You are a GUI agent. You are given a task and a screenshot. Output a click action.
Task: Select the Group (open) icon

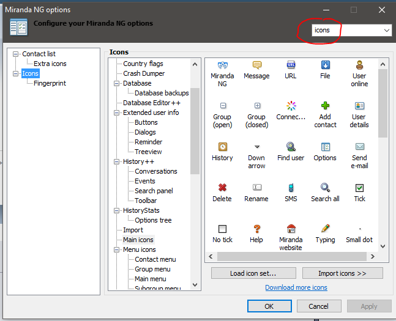[223, 106]
